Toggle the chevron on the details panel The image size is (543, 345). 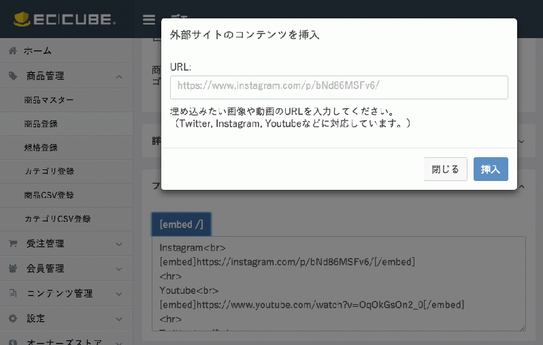(521, 142)
